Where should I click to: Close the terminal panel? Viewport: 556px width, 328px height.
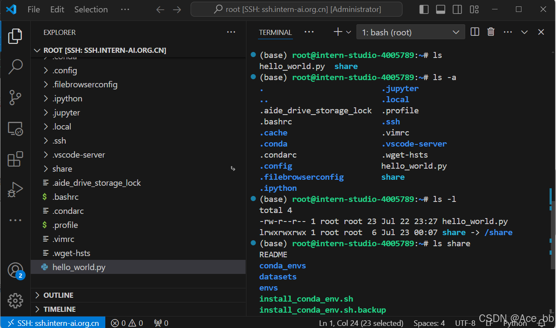click(541, 32)
